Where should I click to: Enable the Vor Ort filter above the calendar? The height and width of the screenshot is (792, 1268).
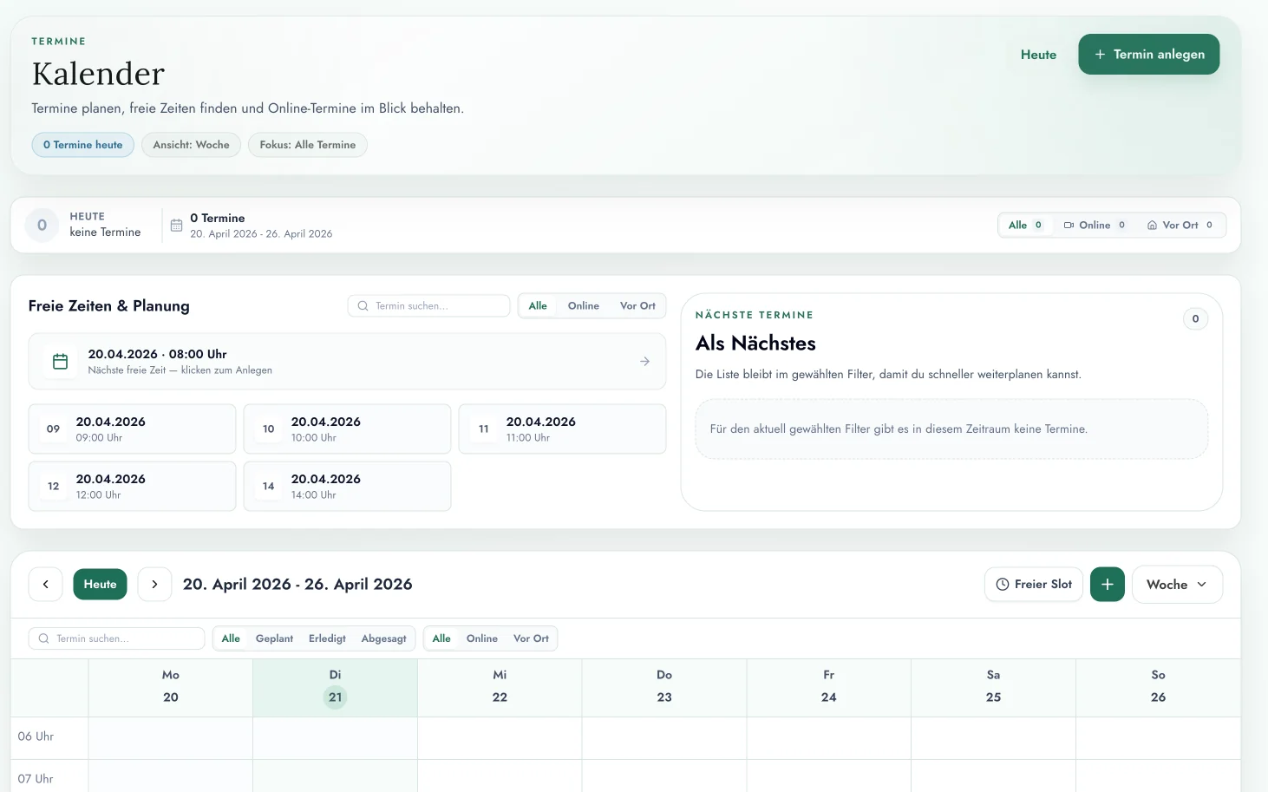531,638
